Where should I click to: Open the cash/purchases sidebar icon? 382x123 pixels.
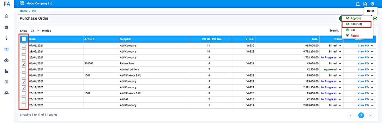pyautogui.click(x=6, y=49)
